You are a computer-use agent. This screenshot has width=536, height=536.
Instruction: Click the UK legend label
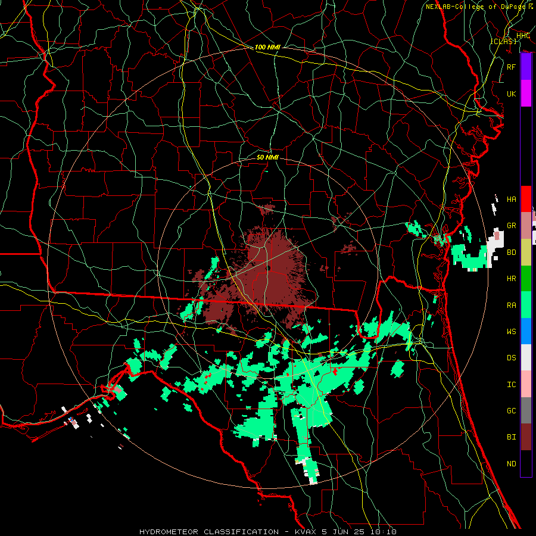(x=512, y=94)
